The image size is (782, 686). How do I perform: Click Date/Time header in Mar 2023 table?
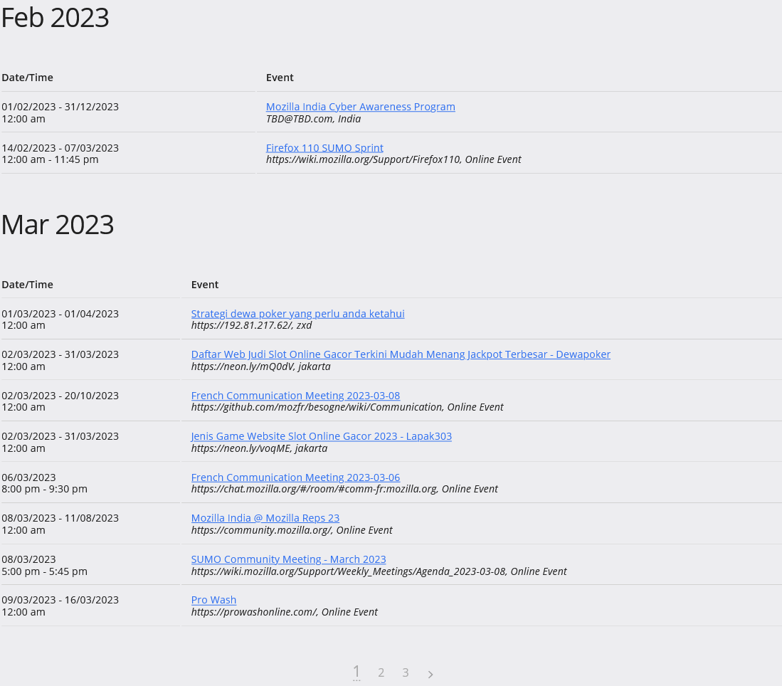(28, 285)
